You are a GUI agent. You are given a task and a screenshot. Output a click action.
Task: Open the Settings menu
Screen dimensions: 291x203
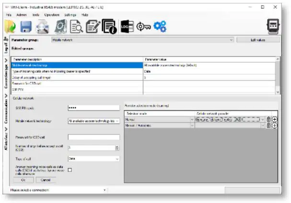(x=70, y=15)
